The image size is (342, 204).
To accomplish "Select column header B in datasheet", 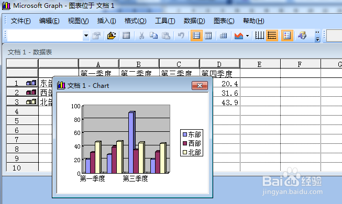I will click(x=139, y=64).
